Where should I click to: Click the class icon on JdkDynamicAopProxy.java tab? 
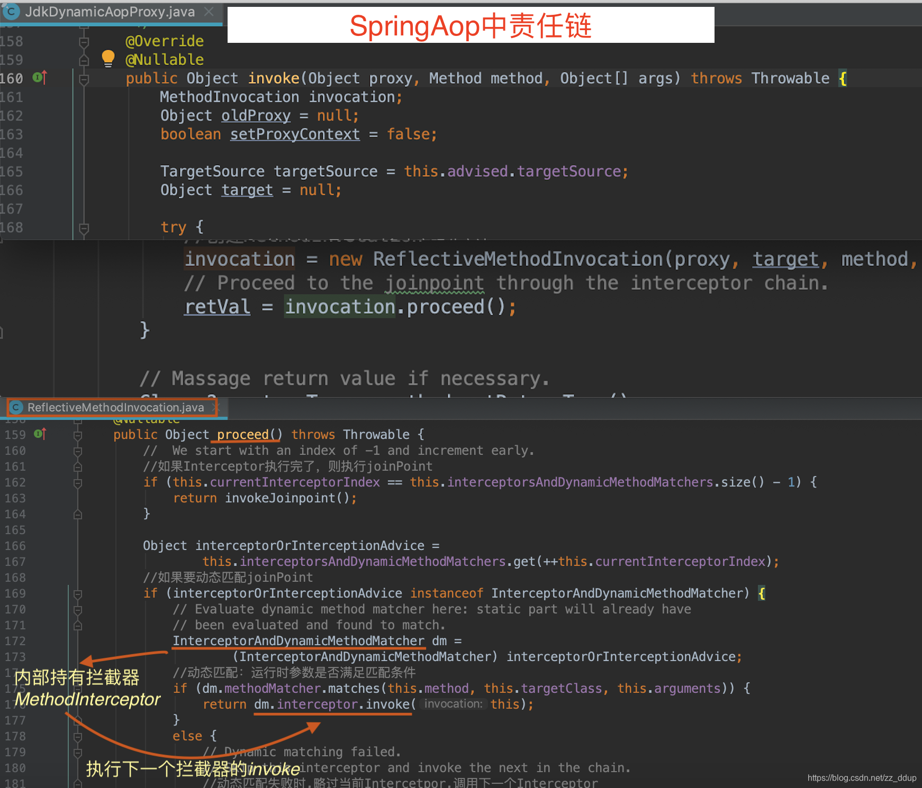11,12
